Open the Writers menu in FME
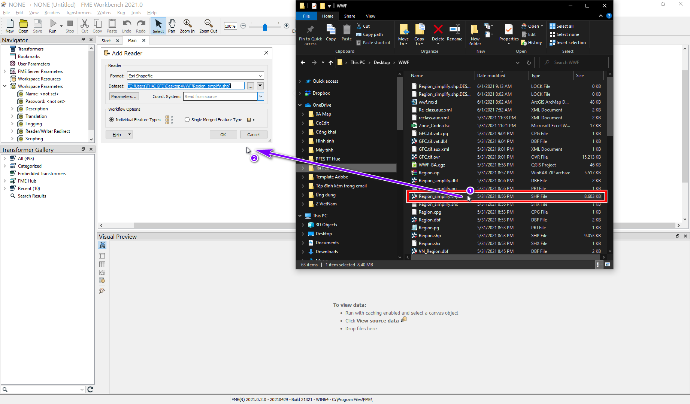 coord(104,13)
